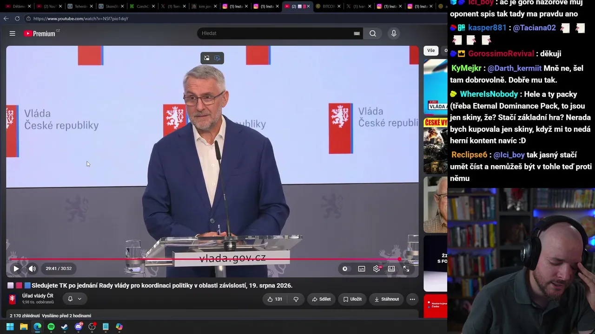Open File Explorer from the taskbar
595x334 pixels.
[x=24, y=327]
